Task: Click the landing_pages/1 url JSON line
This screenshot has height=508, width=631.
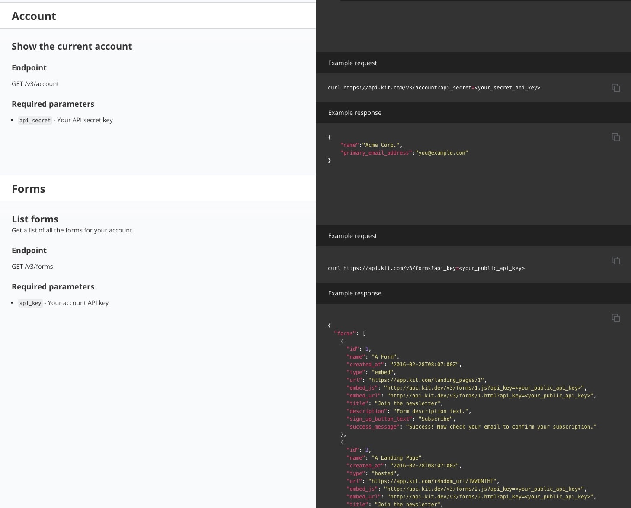Action: (416, 380)
